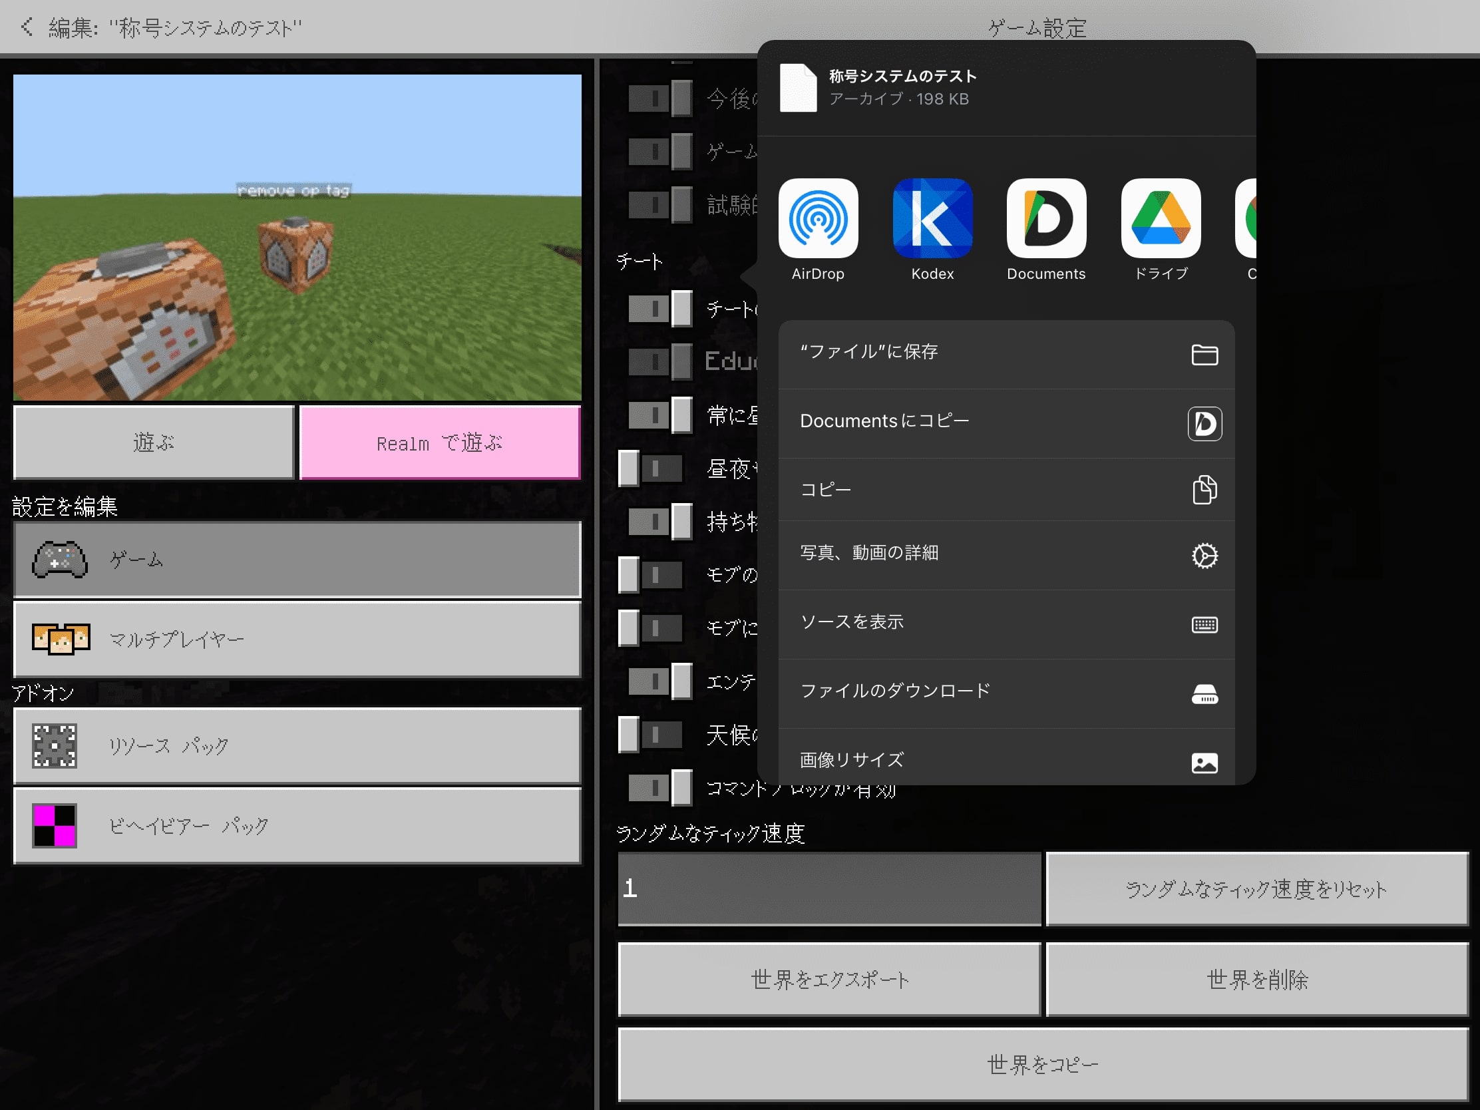Share the world file via AirDrop
1480x1110 pixels.
(818, 218)
